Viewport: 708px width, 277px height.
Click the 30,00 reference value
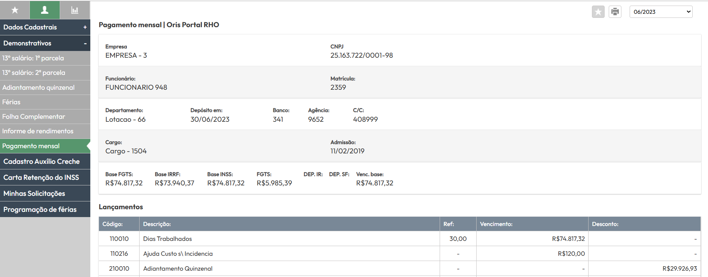coord(458,239)
